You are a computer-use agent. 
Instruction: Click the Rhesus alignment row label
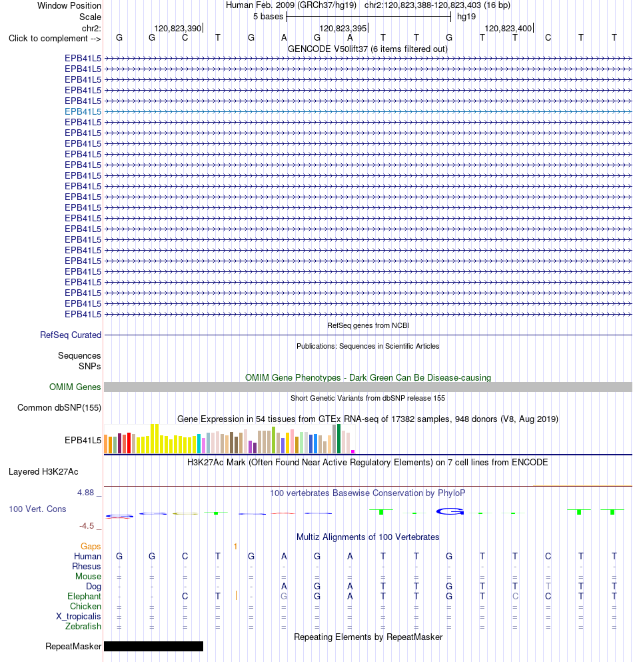87,567
